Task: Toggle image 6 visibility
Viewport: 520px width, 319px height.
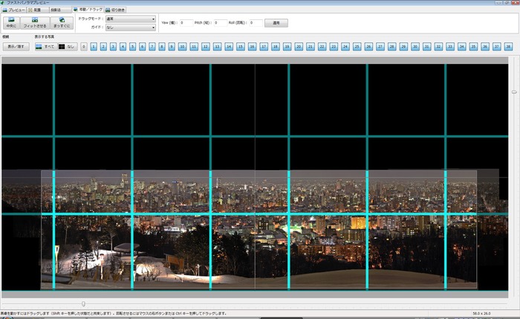Action: point(143,46)
